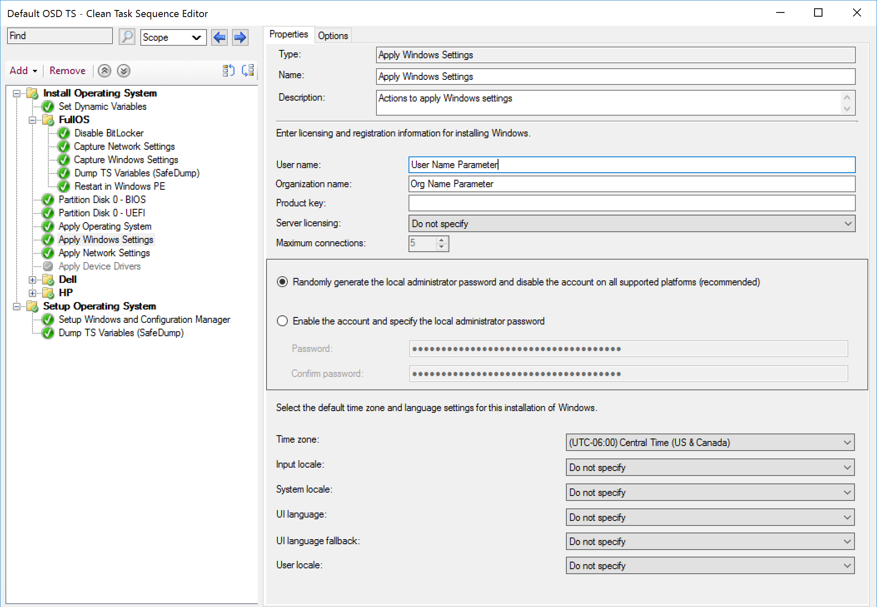877x607 pixels.
Task: Open the Scope dropdown
Action: point(173,37)
